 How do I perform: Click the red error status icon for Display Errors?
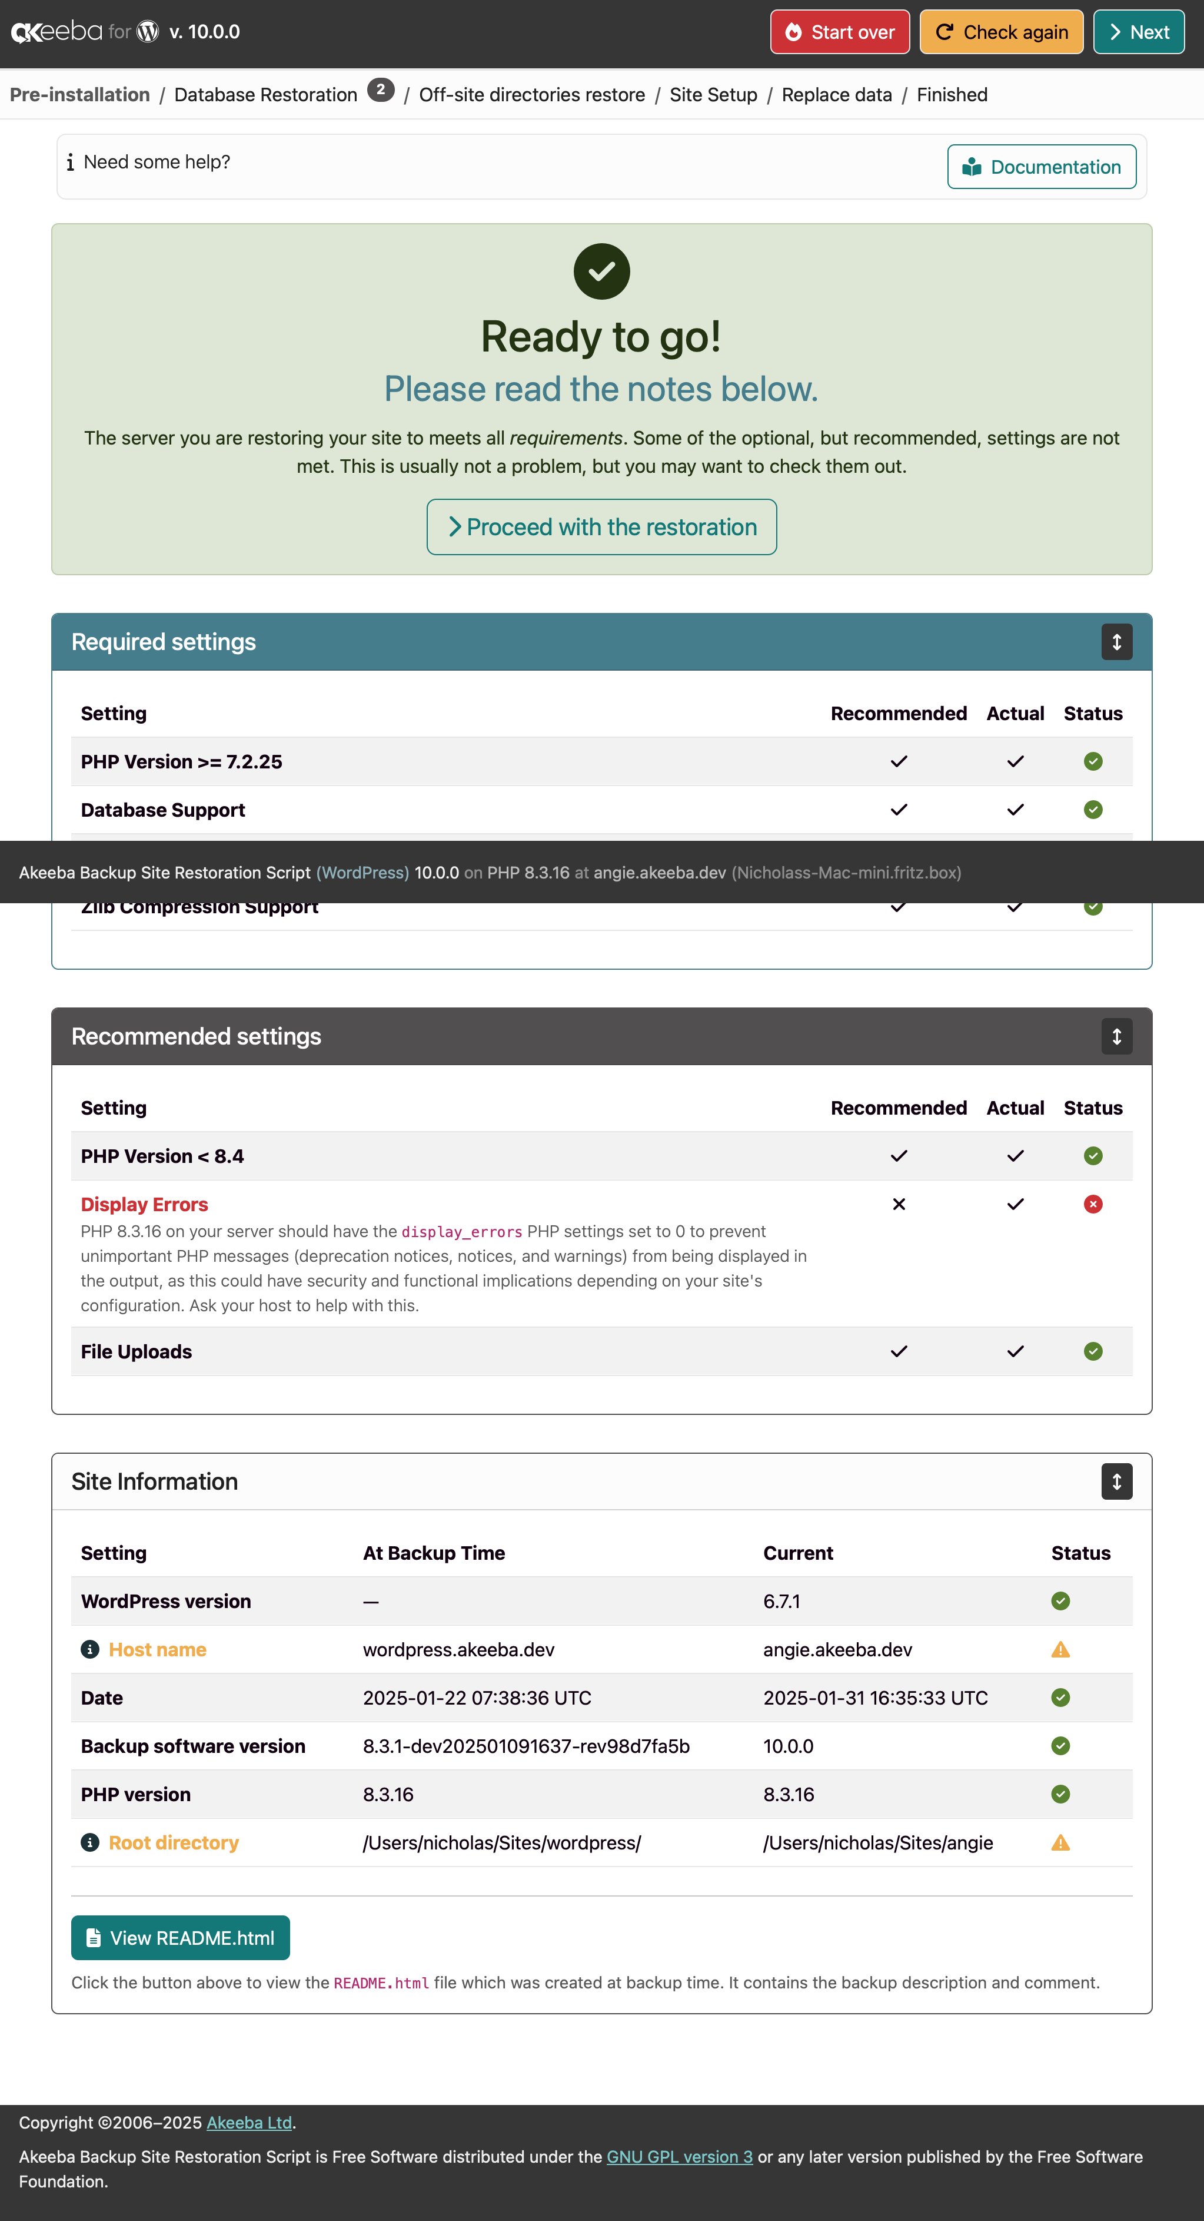1093,1204
